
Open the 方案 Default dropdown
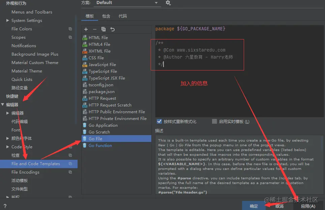coord(127,3)
